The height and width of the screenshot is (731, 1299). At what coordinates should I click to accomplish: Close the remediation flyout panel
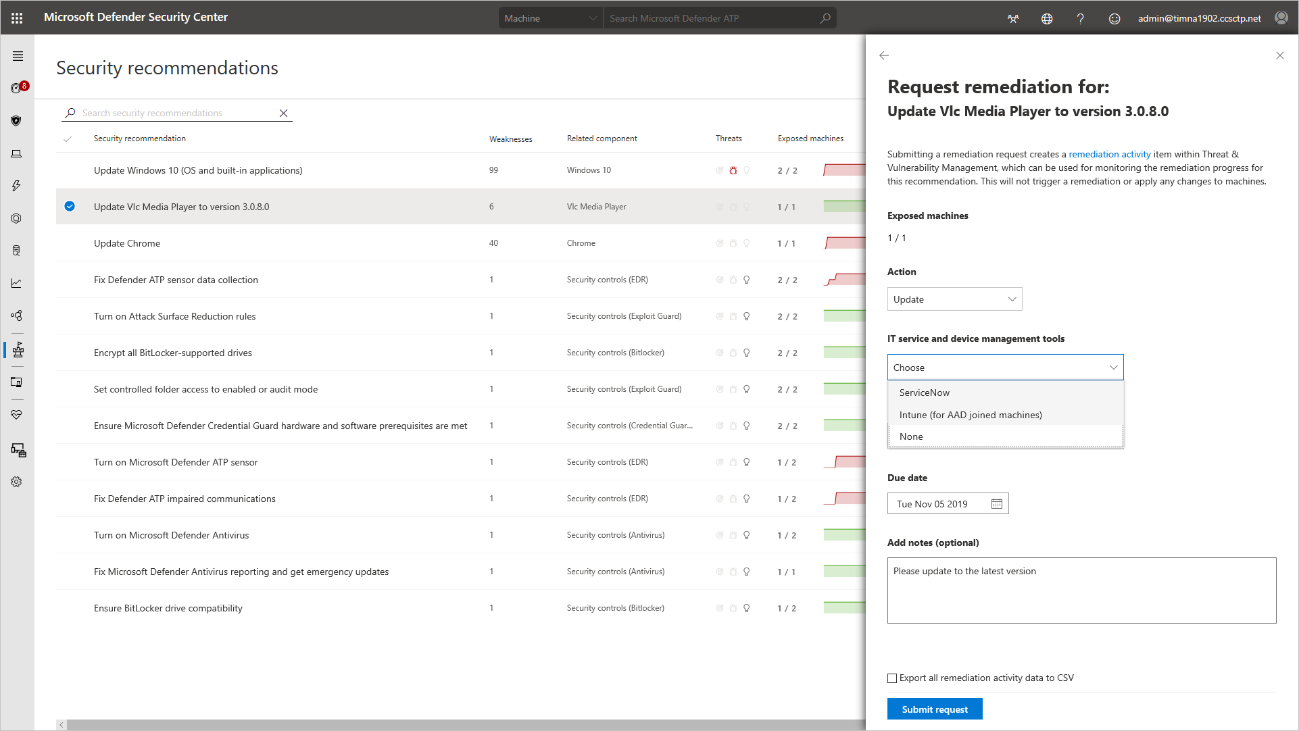(x=1279, y=55)
